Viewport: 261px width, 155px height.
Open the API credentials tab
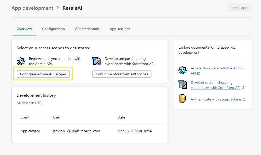[x=87, y=29]
